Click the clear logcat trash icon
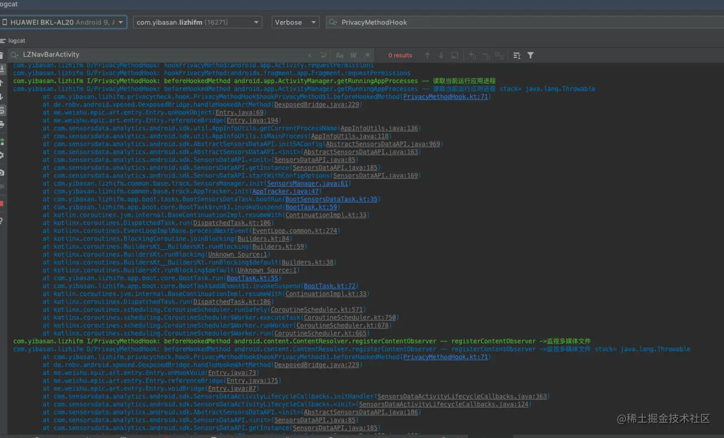This screenshot has width=724, height=438. point(2,55)
